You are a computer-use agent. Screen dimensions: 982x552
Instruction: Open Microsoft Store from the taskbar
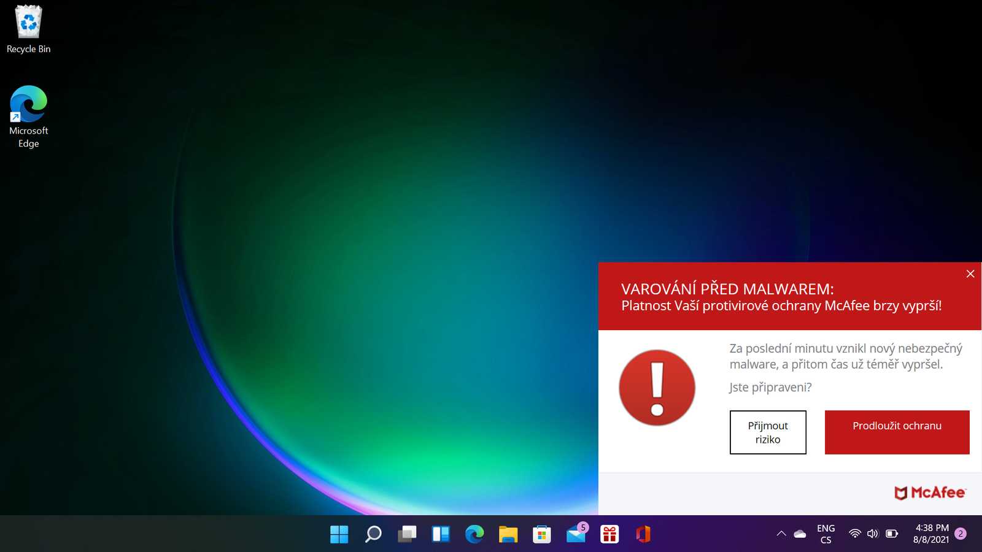pyautogui.click(x=542, y=534)
